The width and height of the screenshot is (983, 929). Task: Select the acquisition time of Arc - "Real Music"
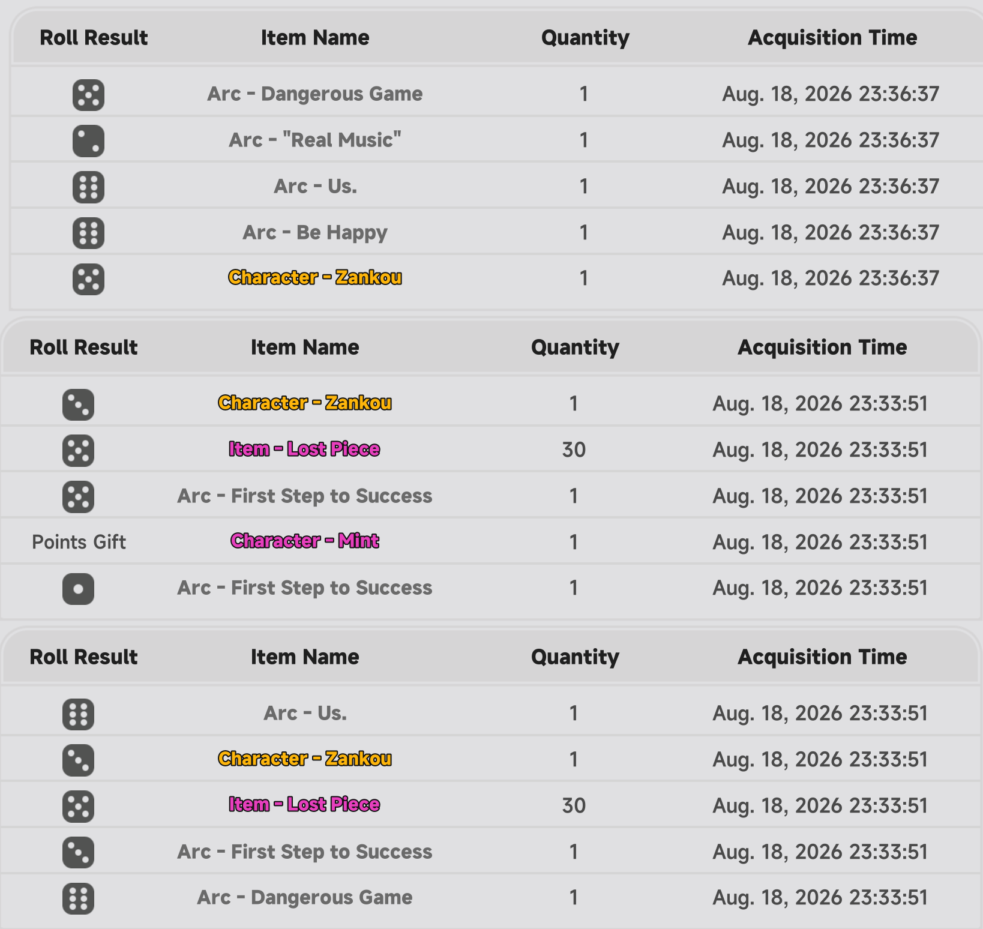click(831, 140)
